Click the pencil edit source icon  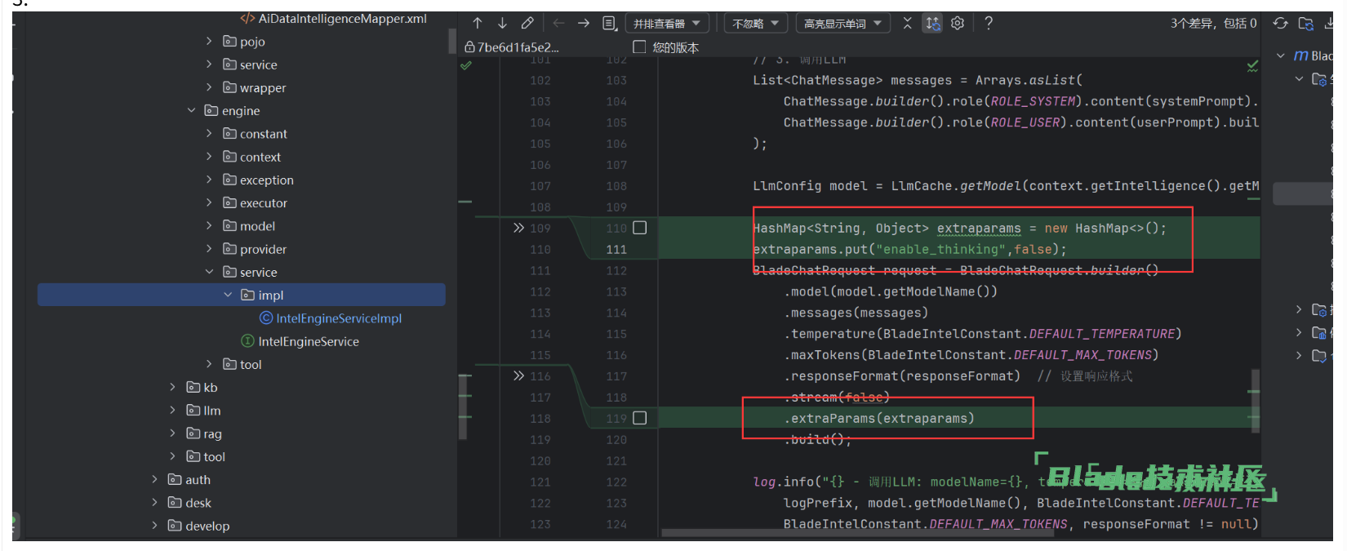tap(527, 24)
